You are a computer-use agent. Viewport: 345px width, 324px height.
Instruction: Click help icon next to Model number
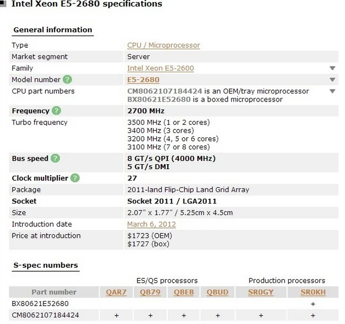67,80
